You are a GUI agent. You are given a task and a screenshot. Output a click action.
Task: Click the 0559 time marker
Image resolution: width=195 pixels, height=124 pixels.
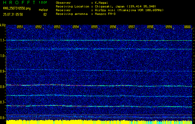169,27
